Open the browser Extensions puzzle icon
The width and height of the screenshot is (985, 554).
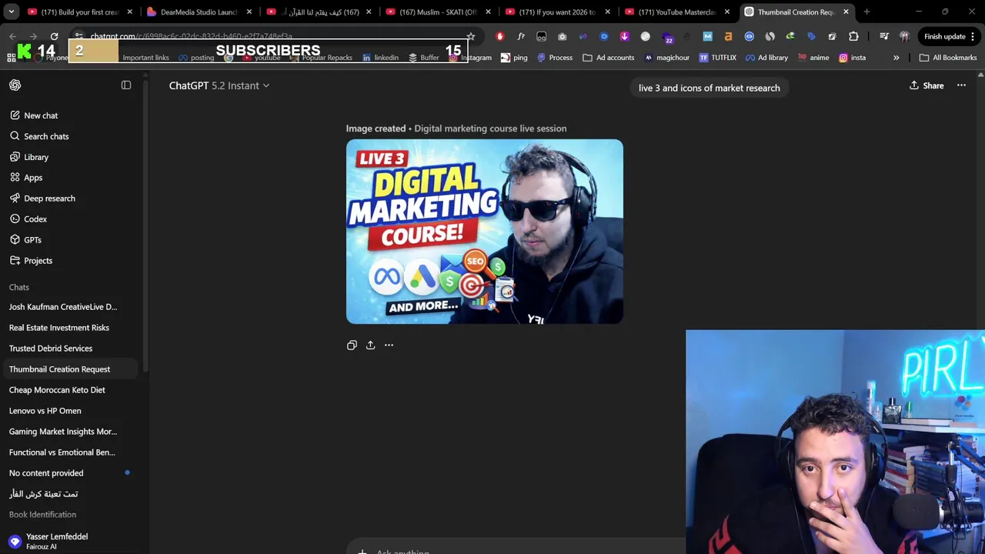tap(853, 36)
